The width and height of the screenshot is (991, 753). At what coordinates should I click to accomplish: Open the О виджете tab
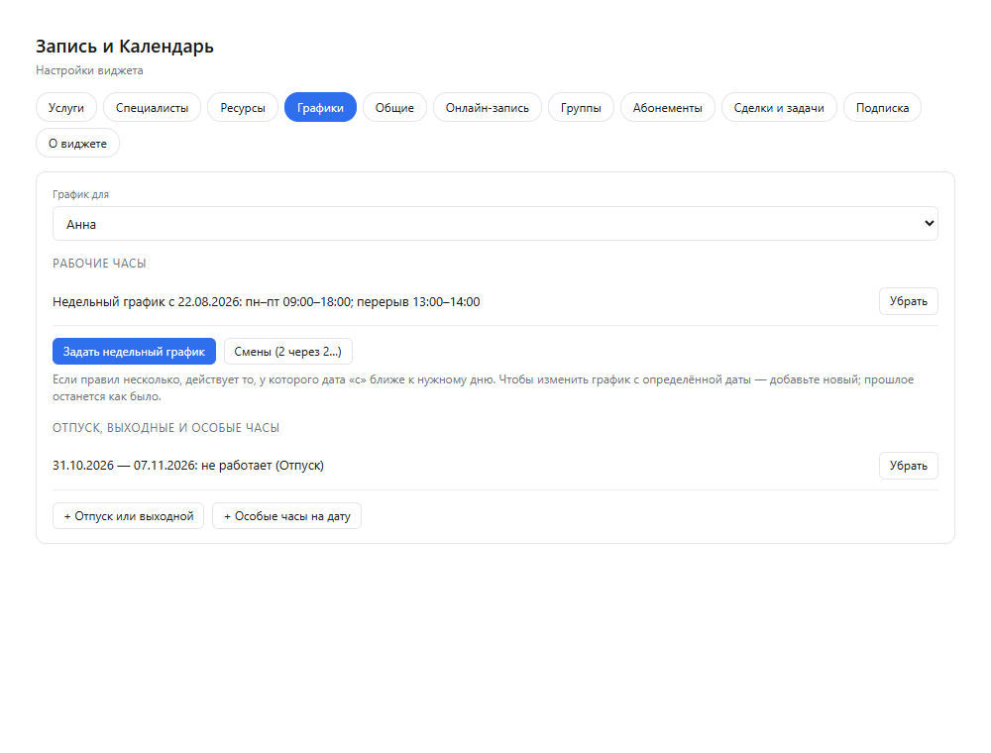[77, 144]
